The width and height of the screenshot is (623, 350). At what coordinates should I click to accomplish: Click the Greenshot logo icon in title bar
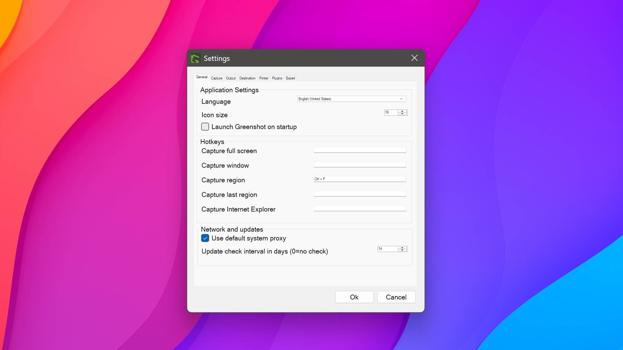pyautogui.click(x=195, y=58)
